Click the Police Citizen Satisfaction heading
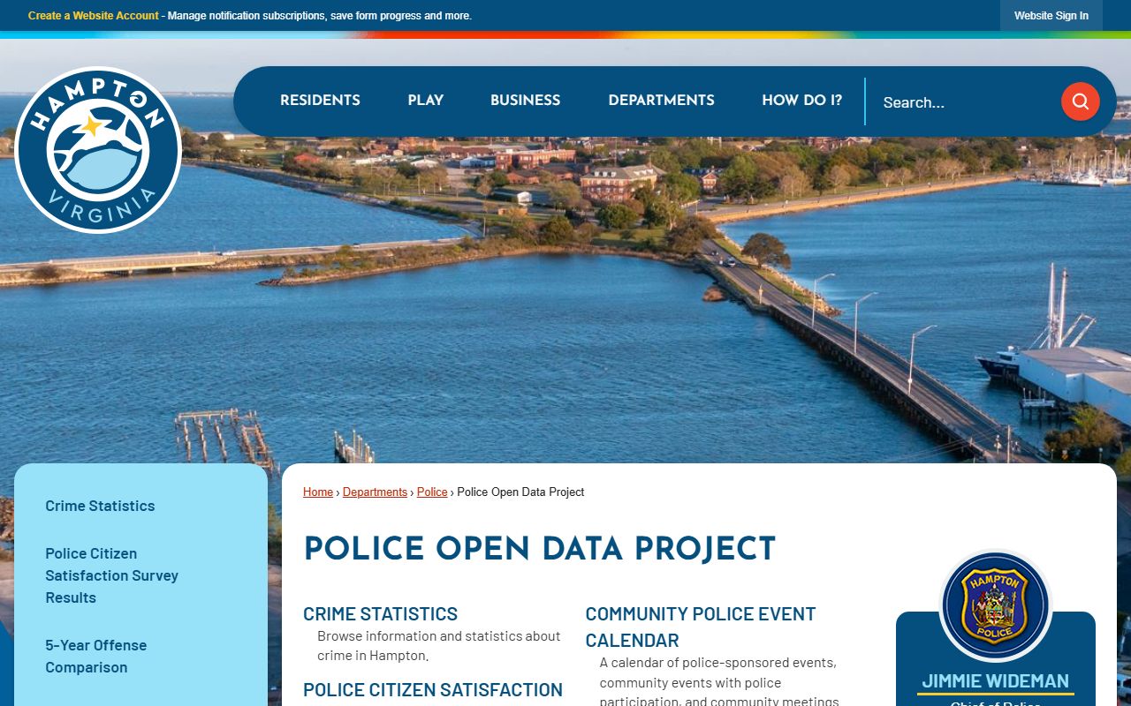 pos(433,690)
